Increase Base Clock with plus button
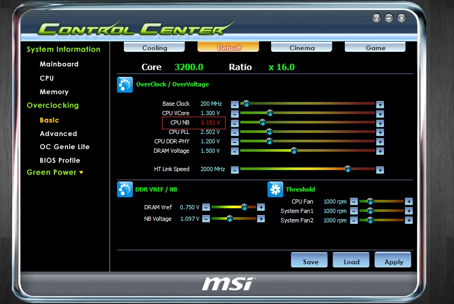Image resolution: width=454 pixels, height=304 pixels. tap(380, 105)
